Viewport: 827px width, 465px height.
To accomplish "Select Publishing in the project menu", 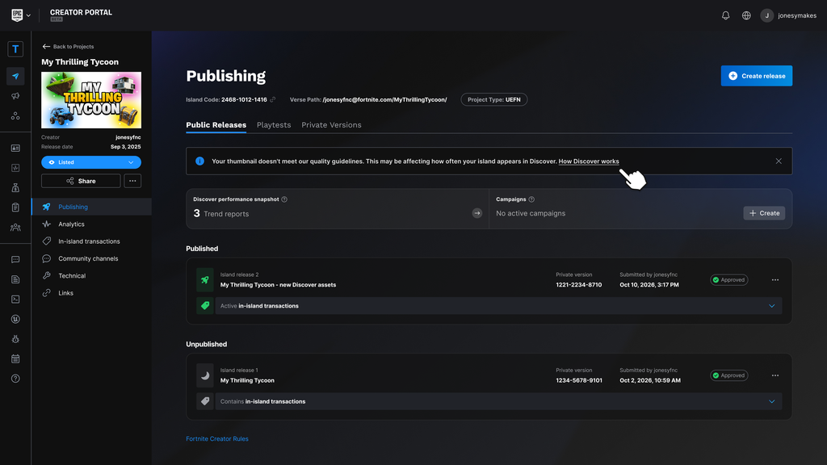I will pyautogui.click(x=92, y=207).
